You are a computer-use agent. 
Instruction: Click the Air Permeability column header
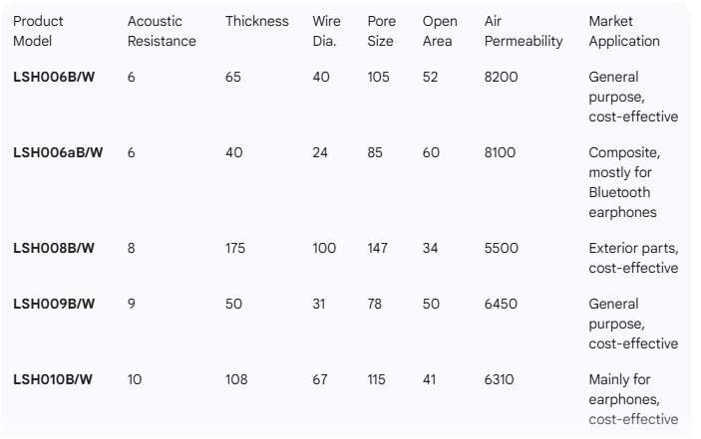click(x=523, y=31)
